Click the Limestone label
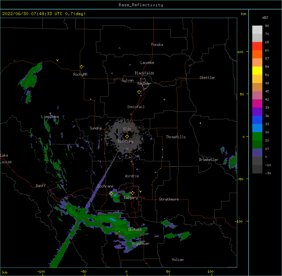282x276 pixels. click(x=50, y=117)
